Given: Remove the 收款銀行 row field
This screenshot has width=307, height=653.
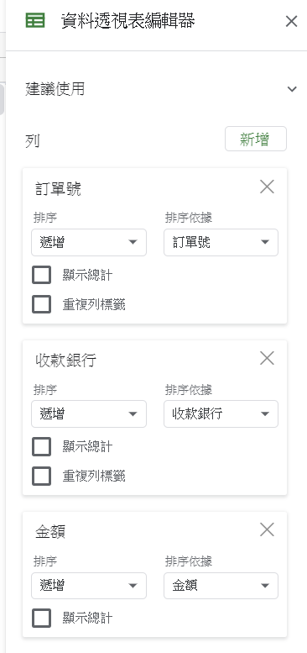Looking at the screenshot, I should click(x=267, y=358).
